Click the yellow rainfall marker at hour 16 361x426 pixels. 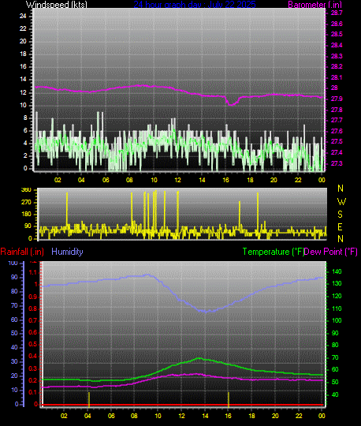(229, 399)
